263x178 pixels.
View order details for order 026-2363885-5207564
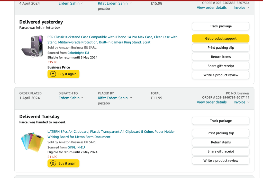pyautogui.click(x=212, y=7)
